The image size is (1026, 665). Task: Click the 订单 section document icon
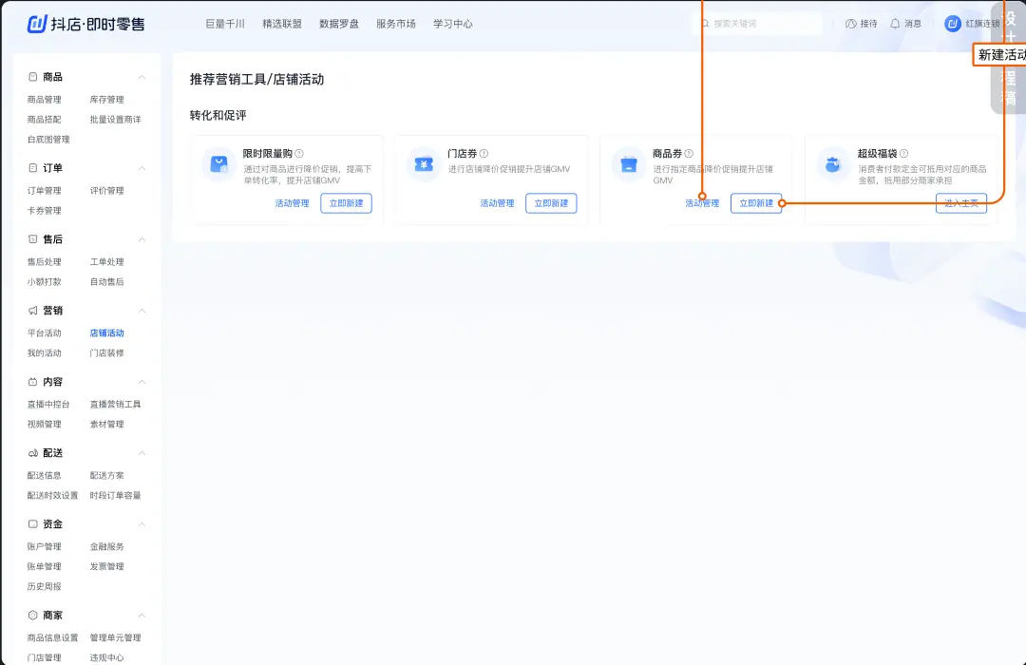coord(32,168)
